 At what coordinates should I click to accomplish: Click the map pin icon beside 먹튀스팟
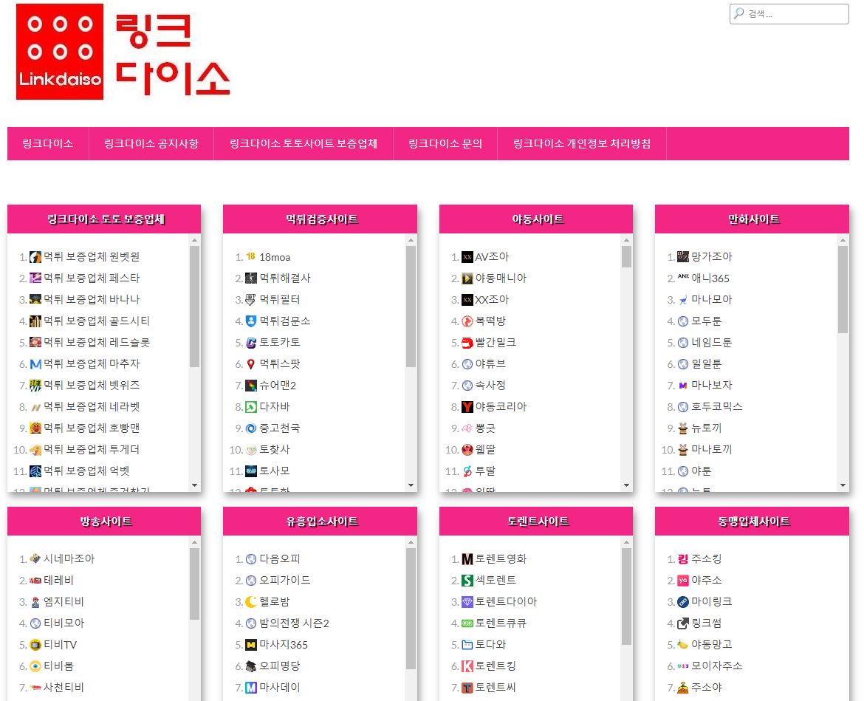[251, 363]
